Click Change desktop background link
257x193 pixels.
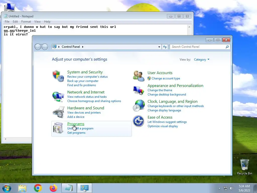click(167, 94)
